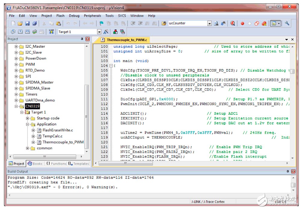Collapse the CN0319 project node
The image size is (301, 209).
point(16,106)
